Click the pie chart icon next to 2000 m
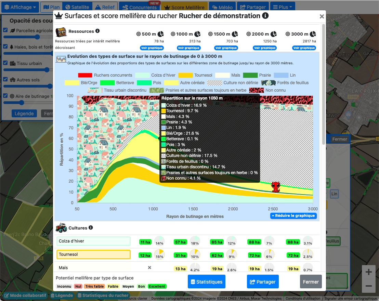 [274, 34]
